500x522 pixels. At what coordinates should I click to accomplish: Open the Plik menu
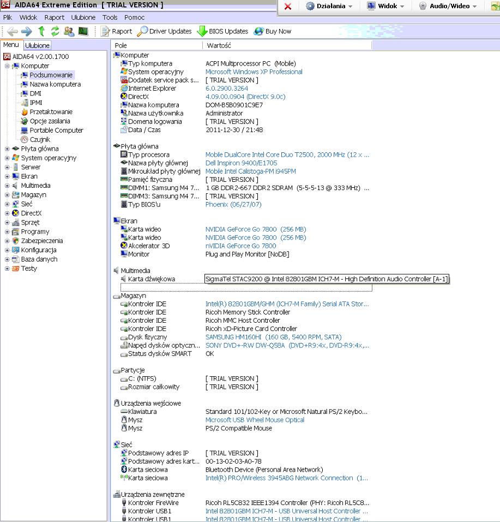click(x=8, y=17)
